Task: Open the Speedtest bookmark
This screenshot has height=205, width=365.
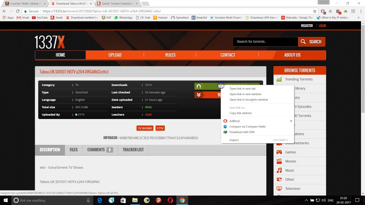Action: (180, 17)
